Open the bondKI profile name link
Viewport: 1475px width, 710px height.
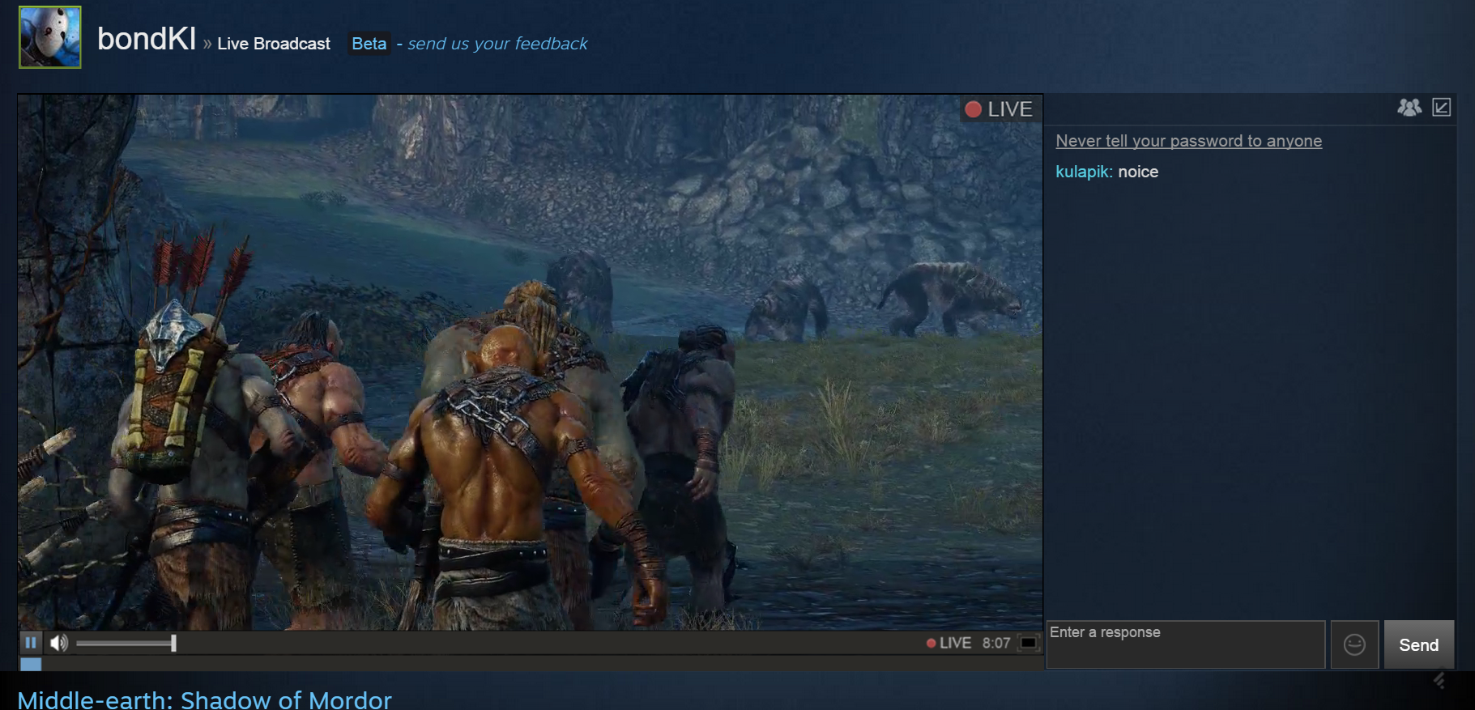[x=147, y=39]
